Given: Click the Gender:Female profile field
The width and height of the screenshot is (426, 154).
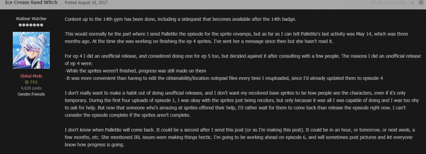Looking at the screenshot, I should [31, 94].
